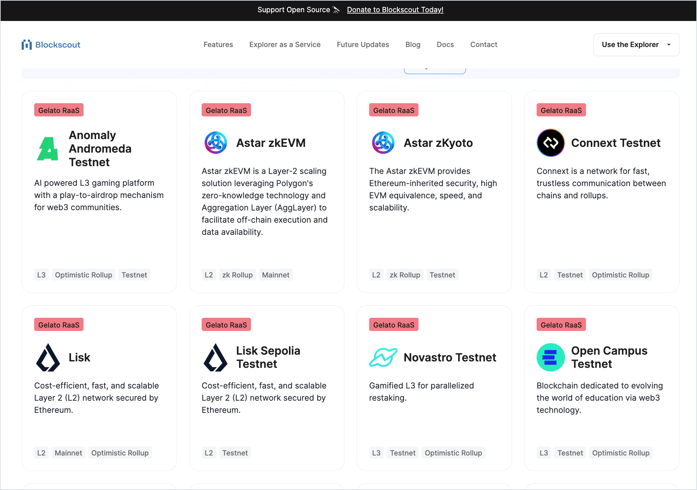
Task: Click Gelato RaaS badge on Lisk Sepolia card
Action: click(x=226, y=325)
